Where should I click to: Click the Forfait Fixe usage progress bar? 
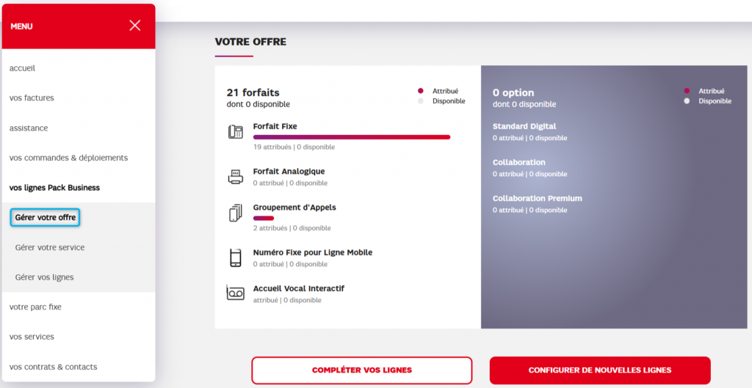[351, 137]
